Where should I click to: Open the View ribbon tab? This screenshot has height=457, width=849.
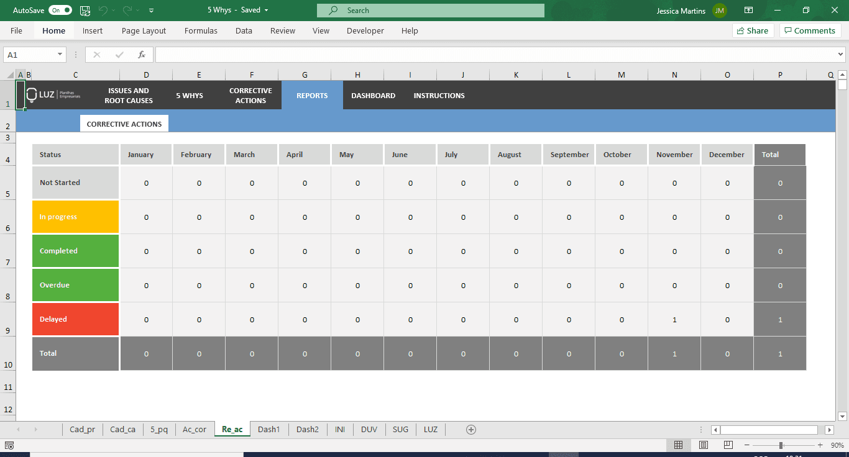coord(321,30)
